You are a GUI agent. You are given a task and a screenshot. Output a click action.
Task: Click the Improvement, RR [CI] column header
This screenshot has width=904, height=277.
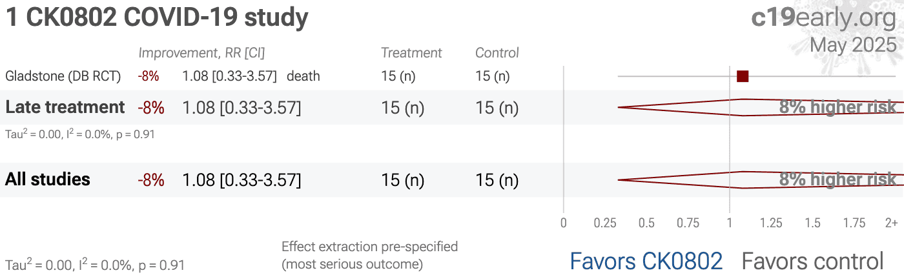tap(202, 53)
